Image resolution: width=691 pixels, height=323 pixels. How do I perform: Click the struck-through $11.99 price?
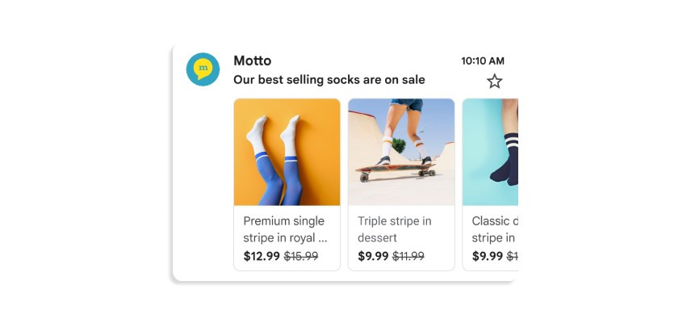click(408, 257)
